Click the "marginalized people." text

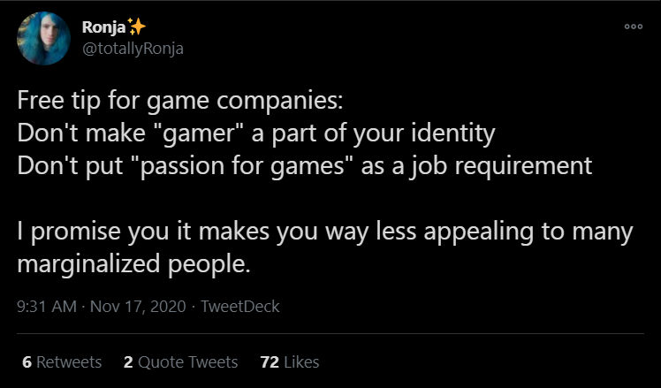tap(134, 264)
